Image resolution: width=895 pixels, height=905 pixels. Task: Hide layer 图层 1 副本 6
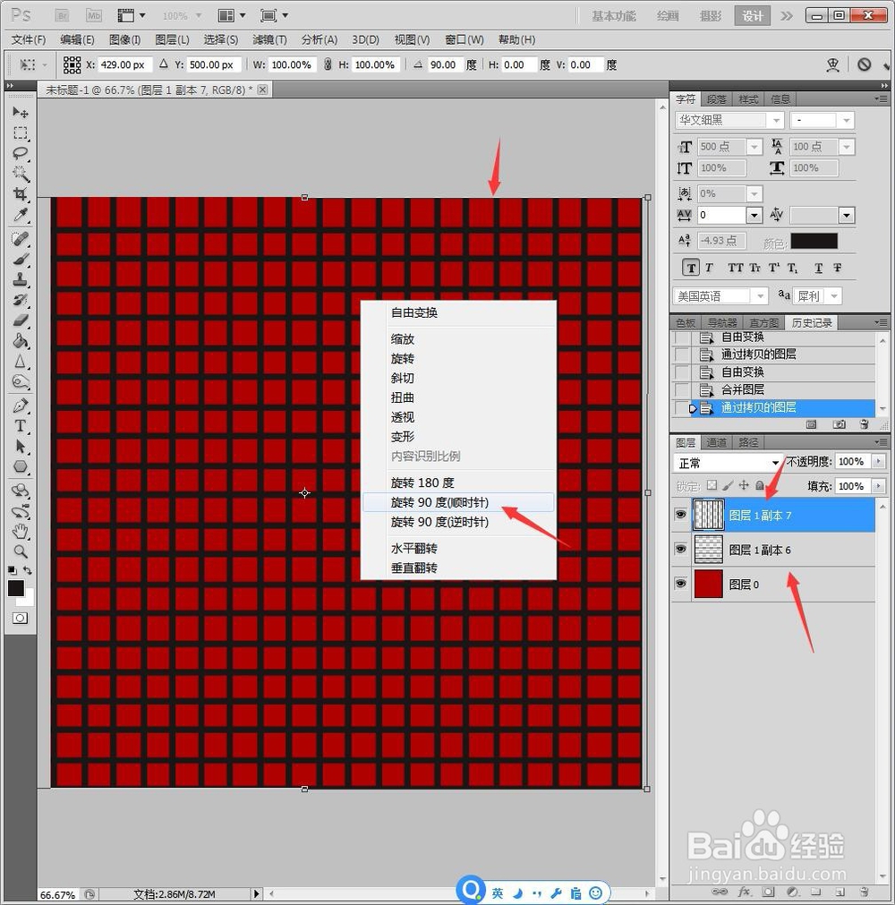coord(681,549)
